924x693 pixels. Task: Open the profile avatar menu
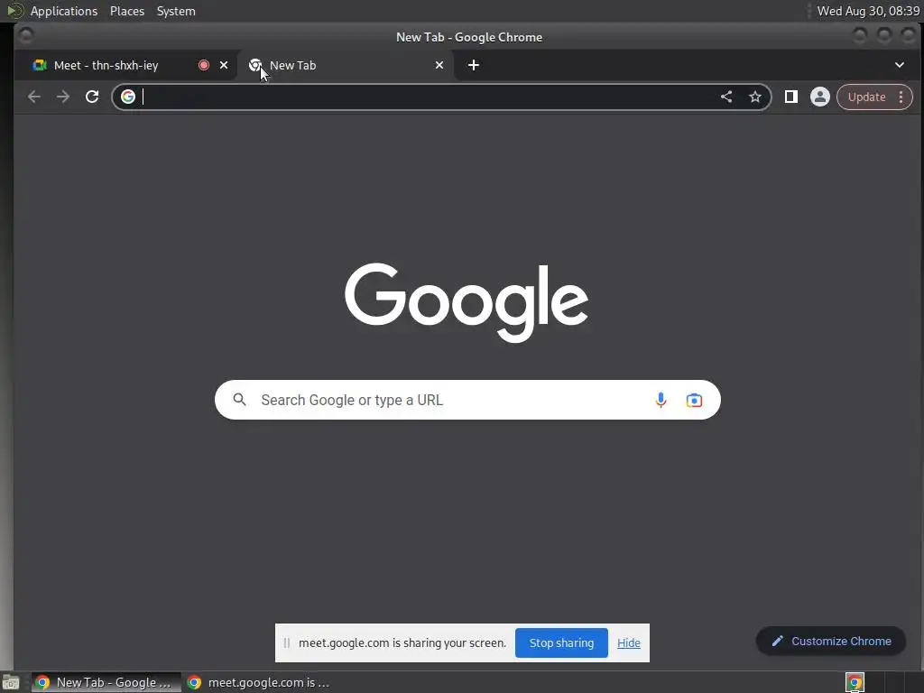[819, 97]
